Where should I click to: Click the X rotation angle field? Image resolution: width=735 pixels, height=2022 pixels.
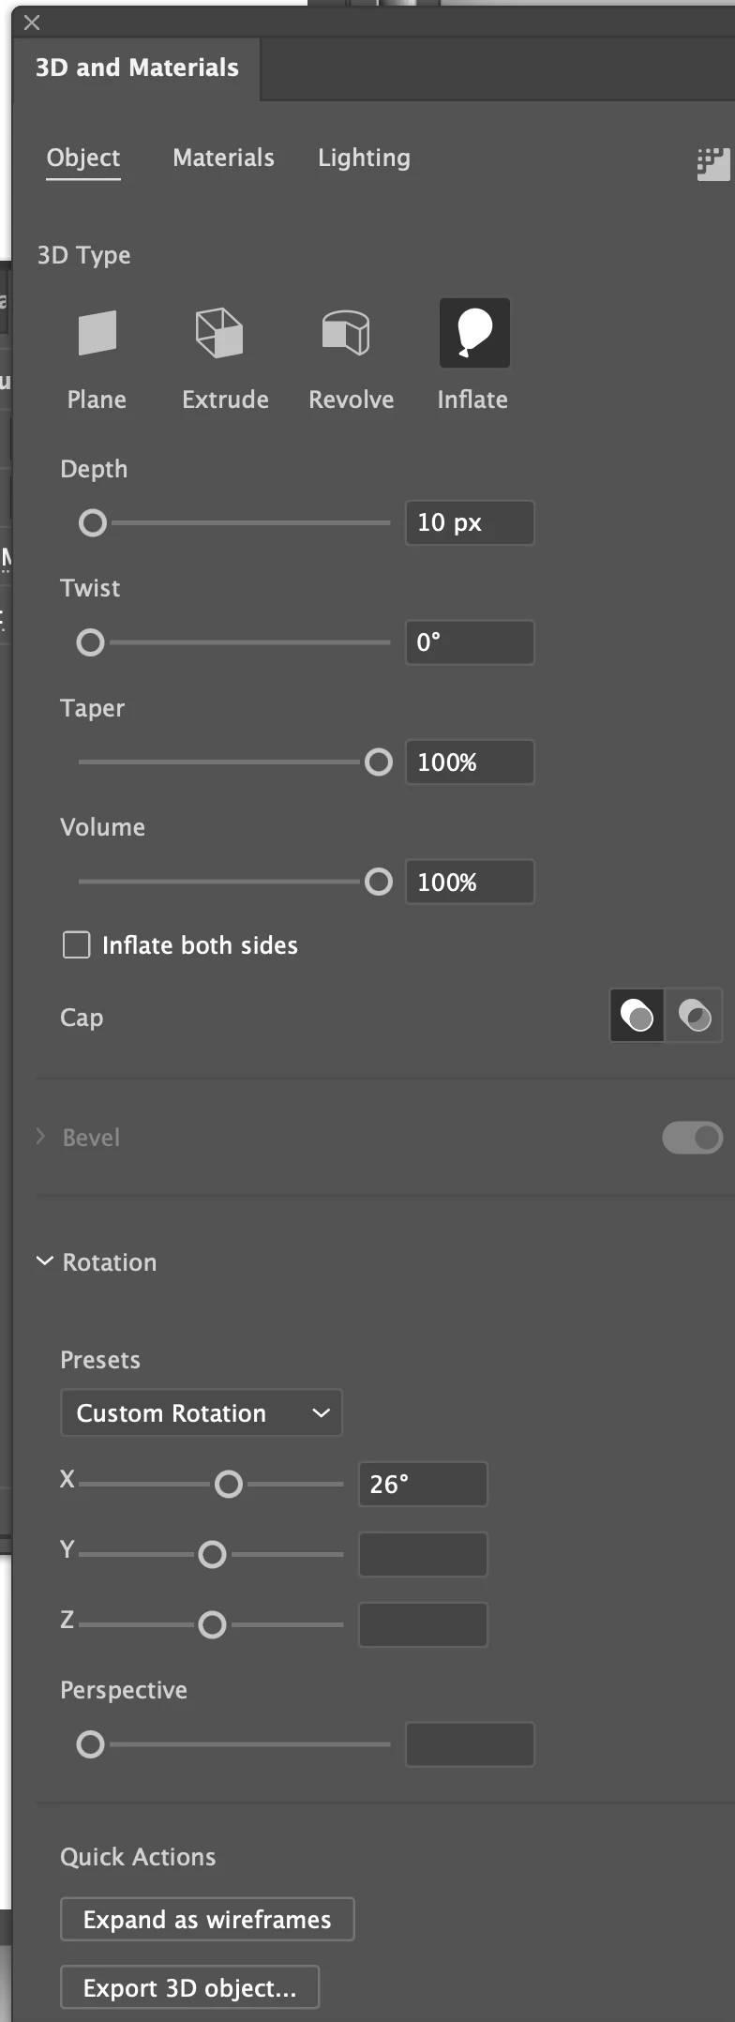point(423,1484)
